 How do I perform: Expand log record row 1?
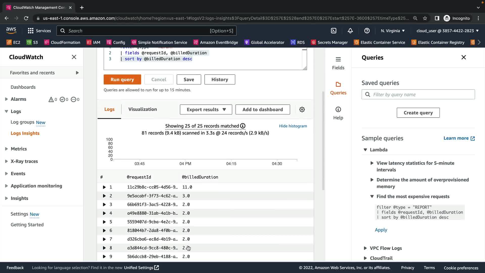coord(104,187)
